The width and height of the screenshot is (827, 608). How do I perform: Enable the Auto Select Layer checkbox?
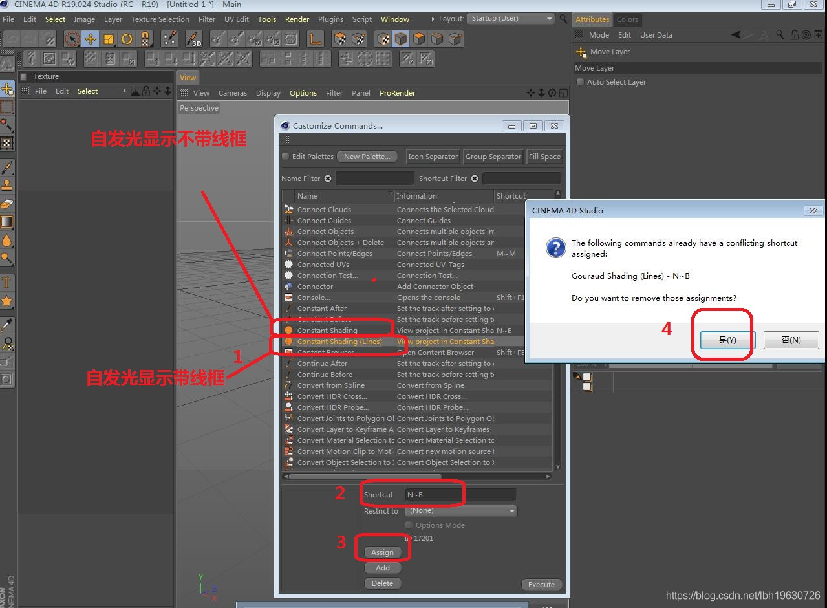[580, 82]
